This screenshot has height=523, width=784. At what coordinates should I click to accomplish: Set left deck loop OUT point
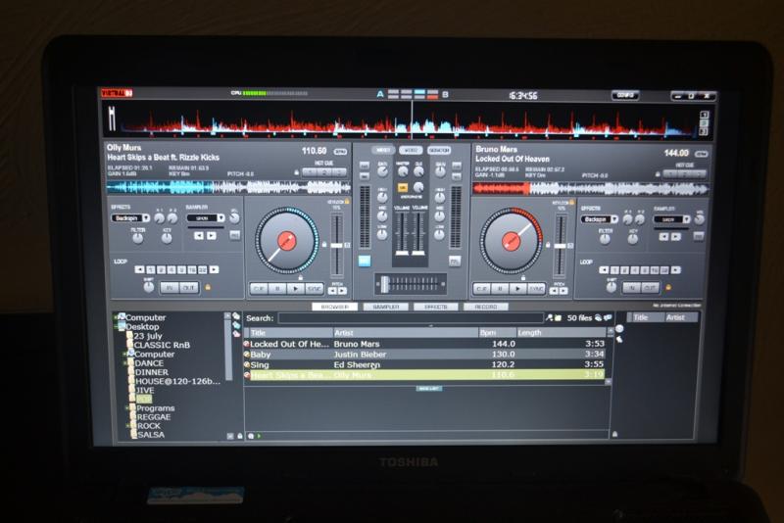189,288
